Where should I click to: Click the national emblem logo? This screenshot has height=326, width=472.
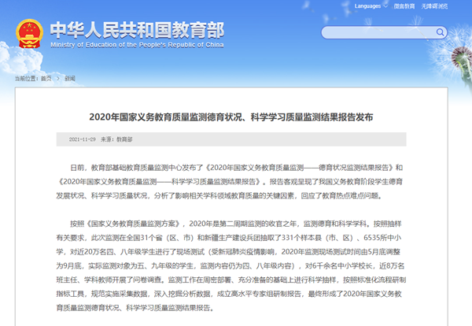tap(25, 32)
